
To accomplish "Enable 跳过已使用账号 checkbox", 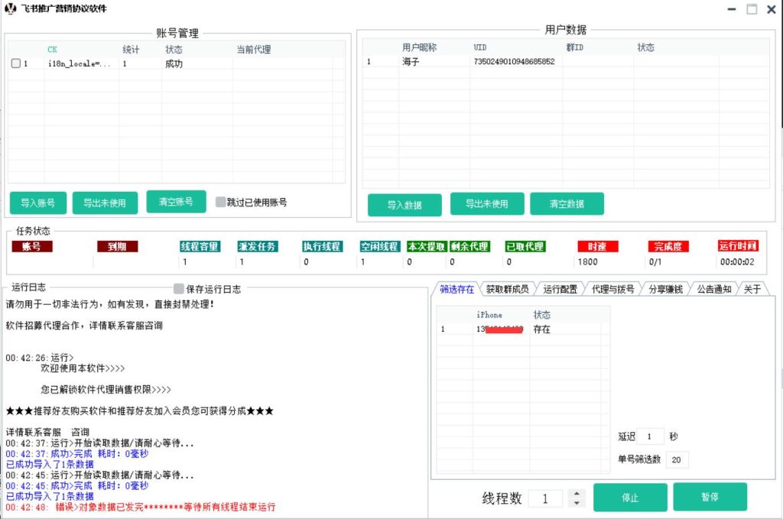I will pyautogui.click(x=221, y=203).
